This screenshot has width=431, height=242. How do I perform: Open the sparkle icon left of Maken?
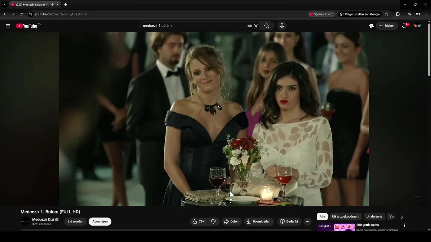[371, 26]
